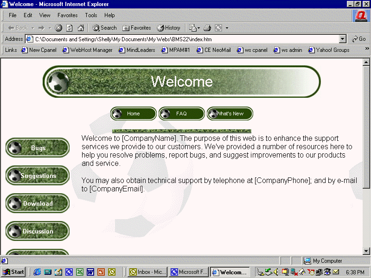Screen dimensions: 371x278
Task: Open the ws cpanel link
Action: 252,50
